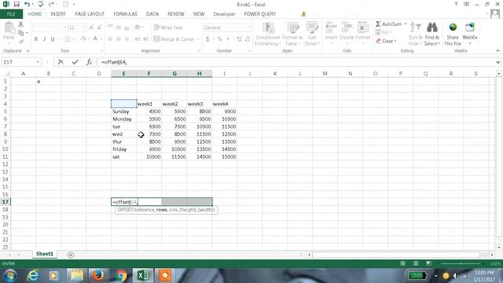Click the Delete cells icon
The height and width of the screenshot is (283, 503).
point(347,28)
